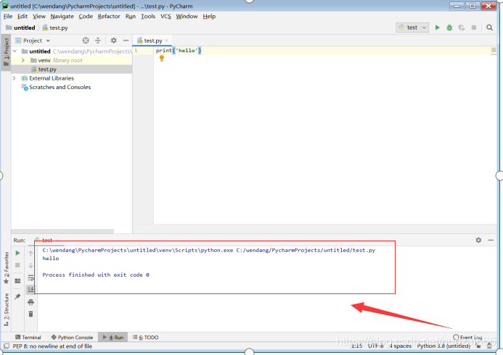
Task: Pin the Run tab
Action: tap(17, 296)
